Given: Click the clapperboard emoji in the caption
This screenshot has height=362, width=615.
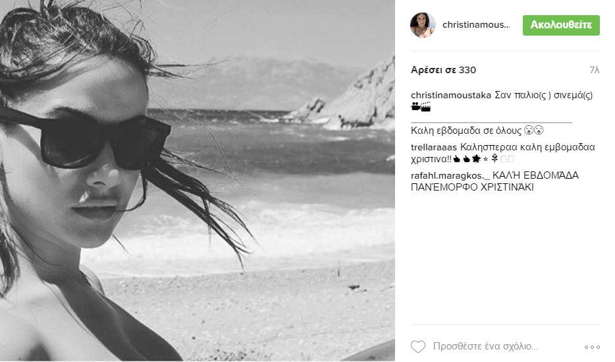Looking at the screenshot, I should (425, 106).
